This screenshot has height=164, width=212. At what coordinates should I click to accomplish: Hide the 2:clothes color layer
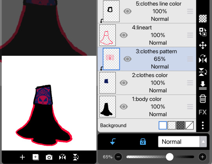pos(124,83)
